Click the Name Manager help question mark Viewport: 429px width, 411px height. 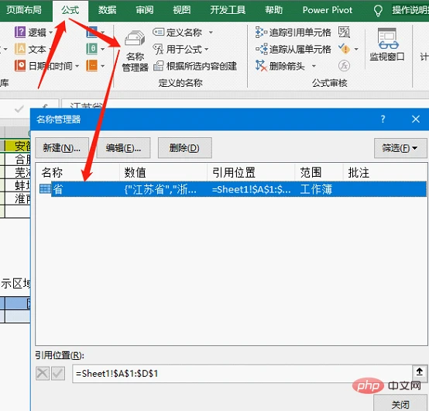[x=383, y=119]
